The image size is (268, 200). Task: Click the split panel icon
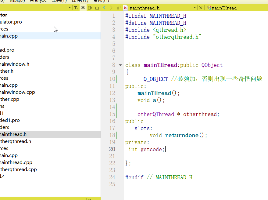(90, 8)
